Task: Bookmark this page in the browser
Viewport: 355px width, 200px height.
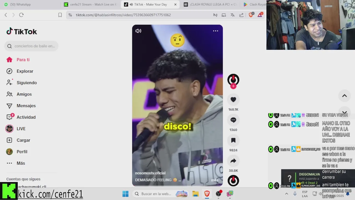Action: click(x=60, y=15)
